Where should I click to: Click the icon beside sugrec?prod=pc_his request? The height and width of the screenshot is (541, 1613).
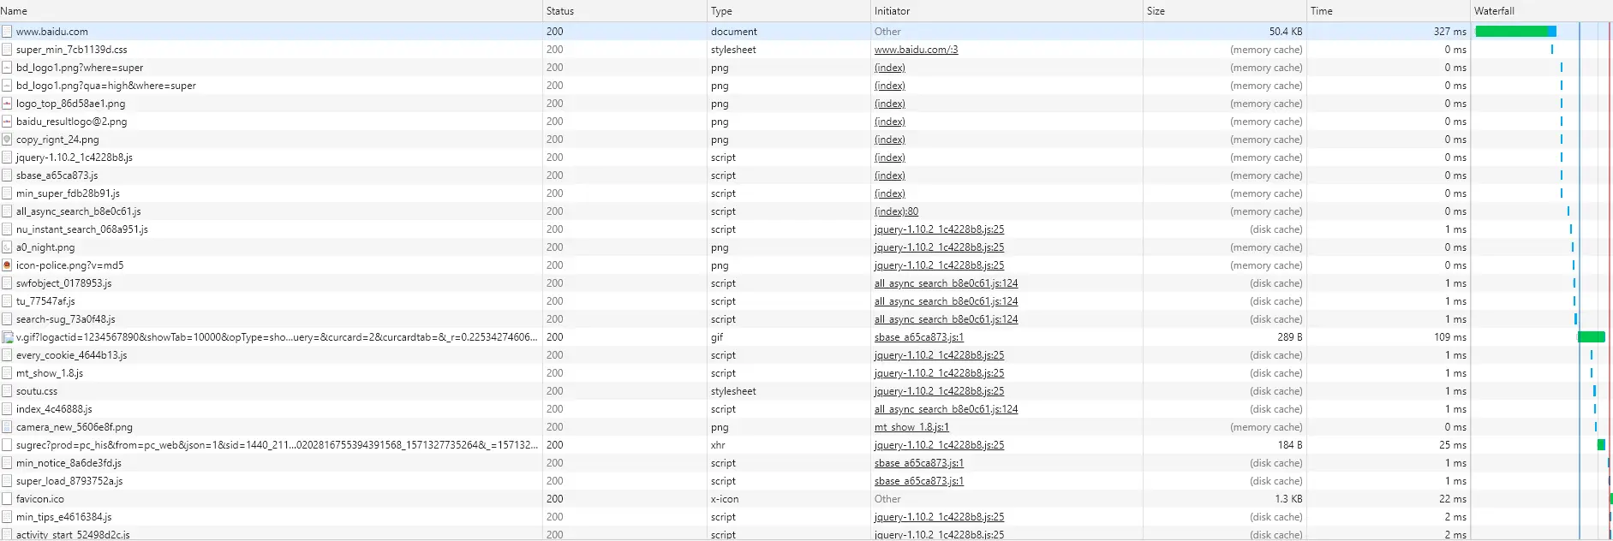[x=7, y=445]
